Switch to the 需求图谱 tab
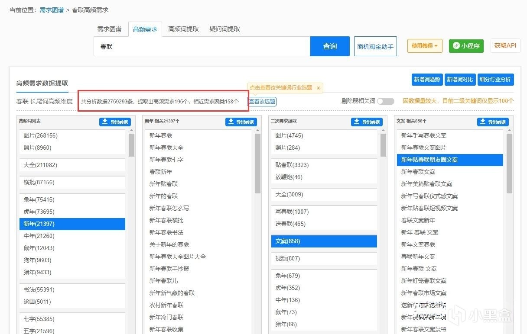527x334 pixels. click(x=109, y=29)
